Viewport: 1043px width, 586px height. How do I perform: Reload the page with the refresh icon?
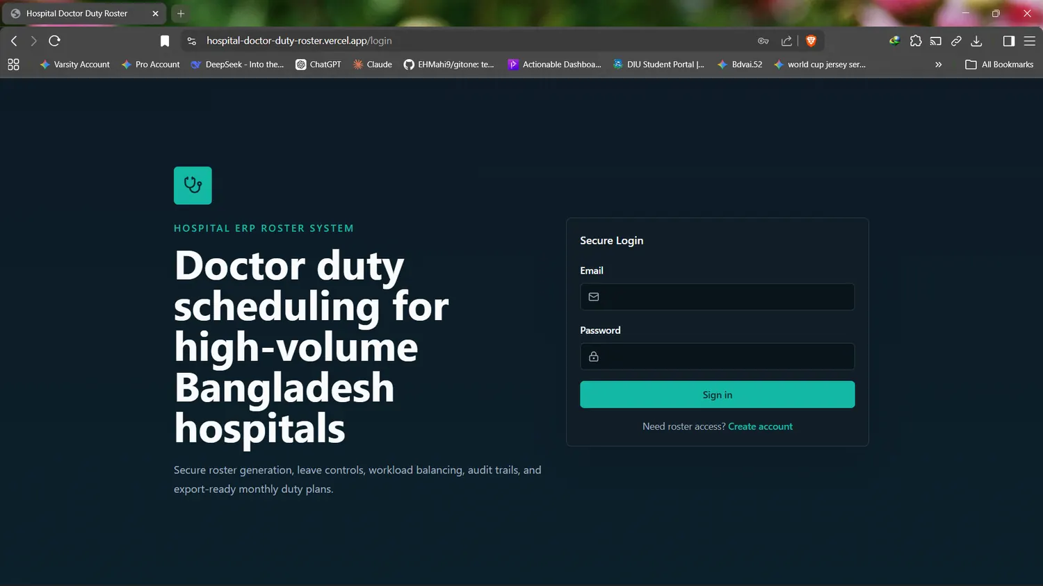tap(54, 41)
